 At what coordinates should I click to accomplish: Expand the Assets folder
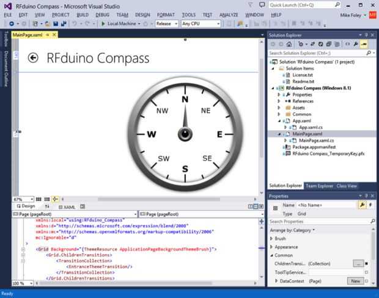pyautogui.click(x=279, y=107)
